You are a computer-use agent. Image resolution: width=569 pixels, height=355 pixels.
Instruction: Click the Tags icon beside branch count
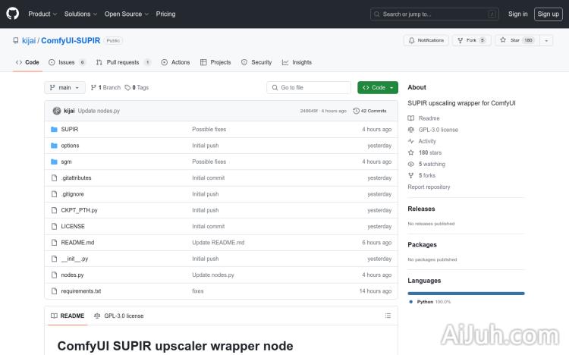[127, 88]
